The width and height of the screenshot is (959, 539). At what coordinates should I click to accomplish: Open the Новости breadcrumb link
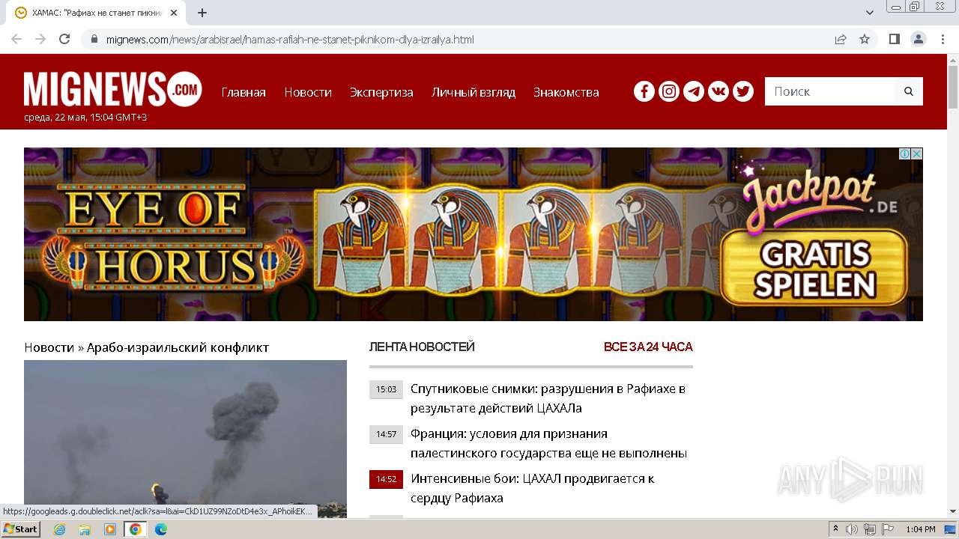pos(49,347)
